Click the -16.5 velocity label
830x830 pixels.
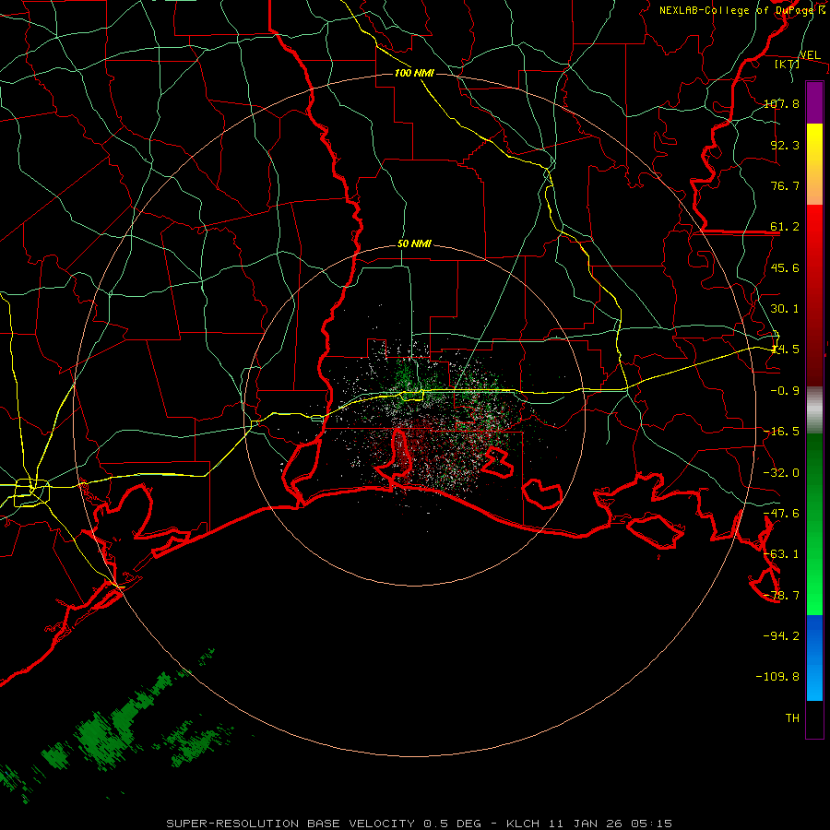(782, 432)
